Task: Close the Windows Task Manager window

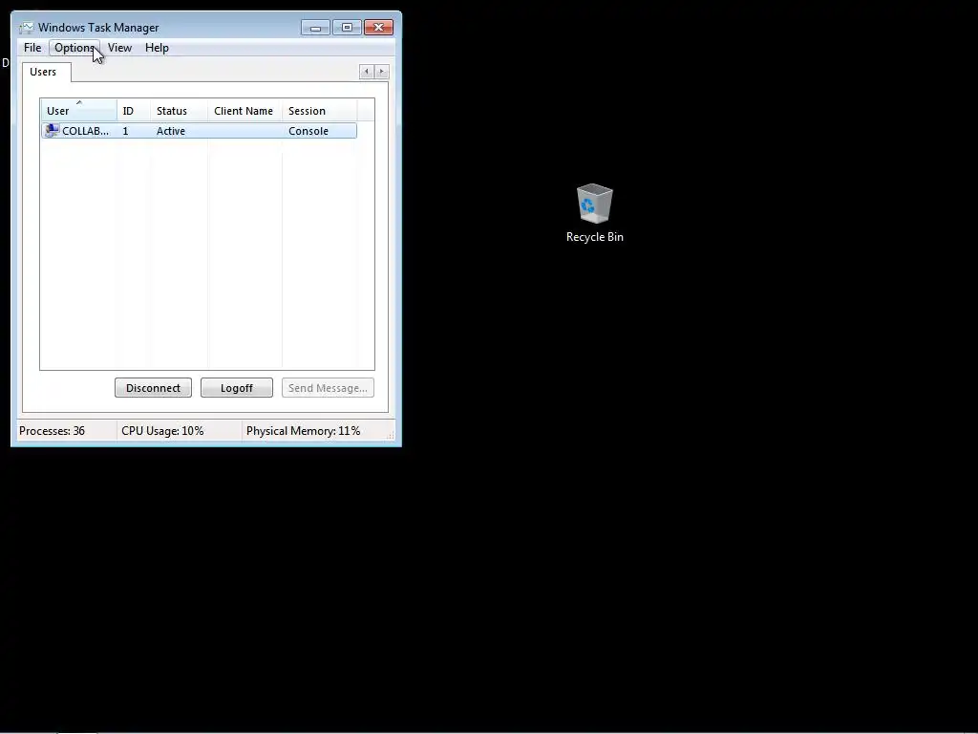Action: point(378,28)
